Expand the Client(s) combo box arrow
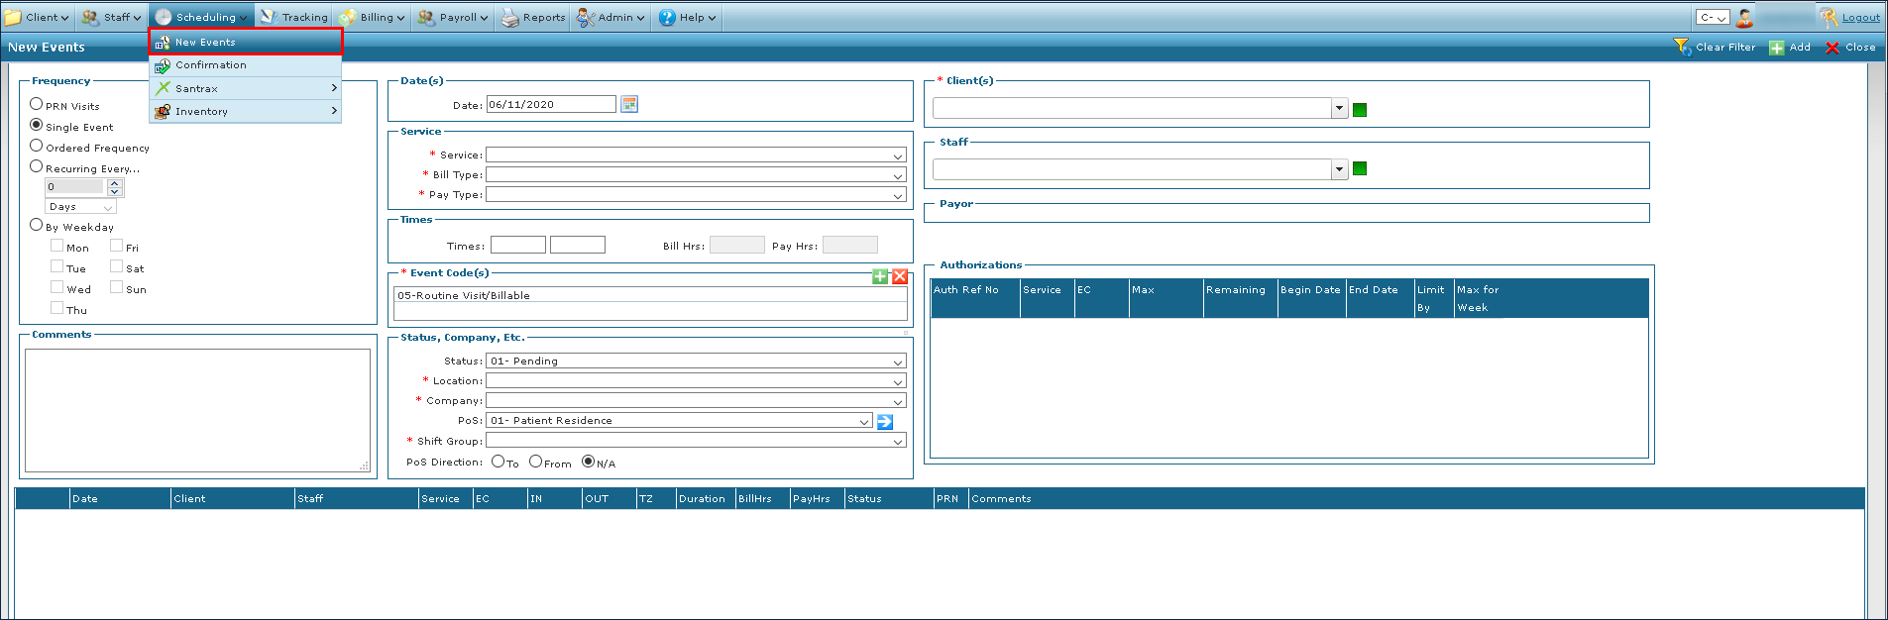1888x620 pixels. (1339, 109)
